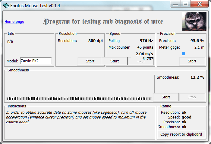Minimize the Enotus Mouse Test window

pos(176,4)
